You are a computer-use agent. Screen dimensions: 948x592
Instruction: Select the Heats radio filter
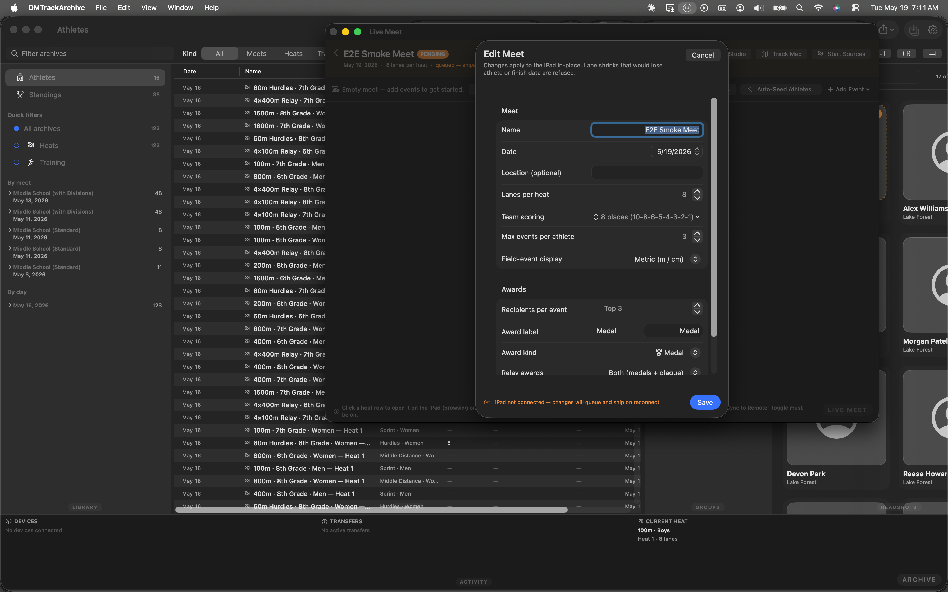tap(16, 145)
